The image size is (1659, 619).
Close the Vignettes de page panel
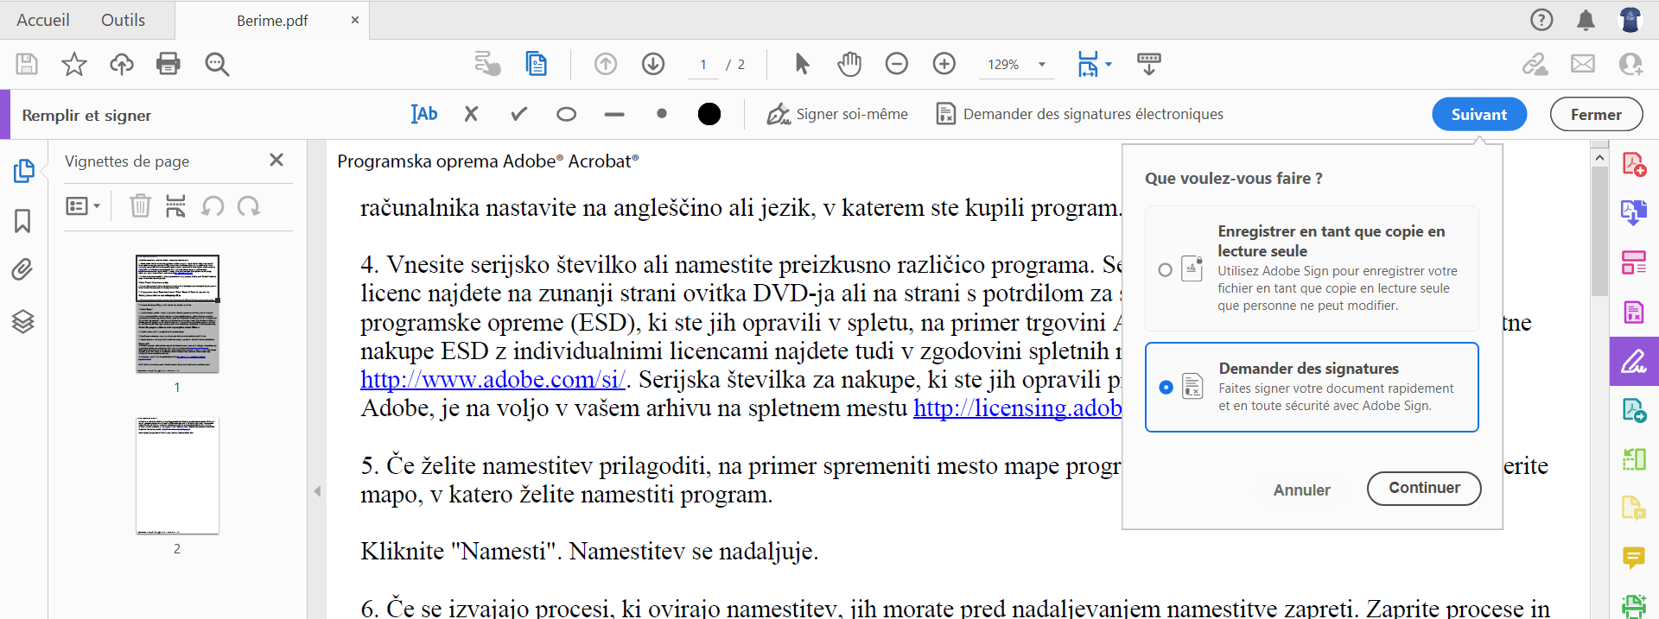coord(276,160)
